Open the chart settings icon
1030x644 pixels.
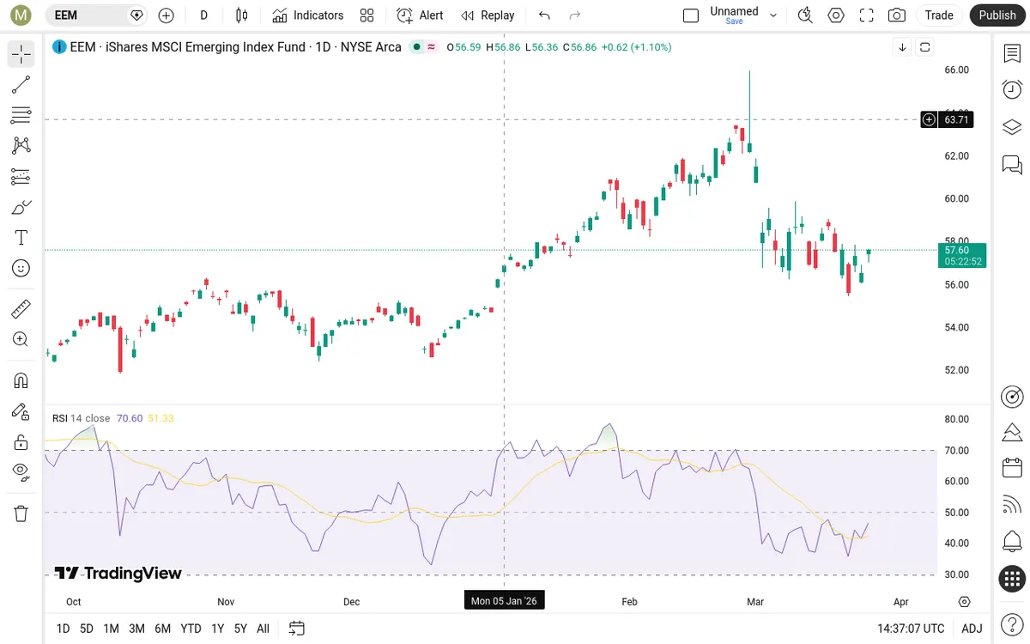(x=836, y=15)
